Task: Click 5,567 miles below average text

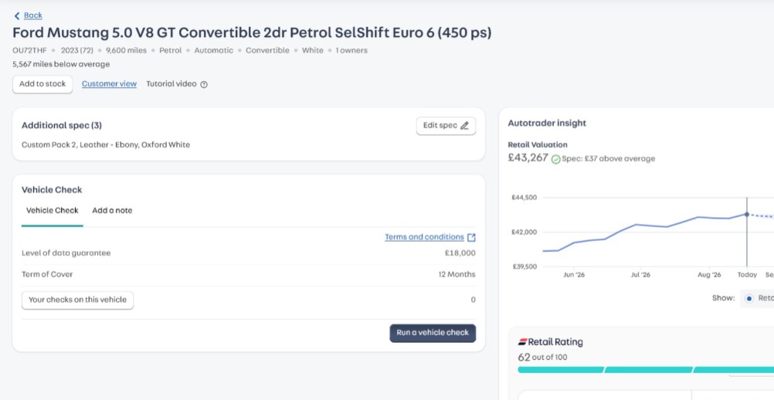Action: tap(61, 64)
